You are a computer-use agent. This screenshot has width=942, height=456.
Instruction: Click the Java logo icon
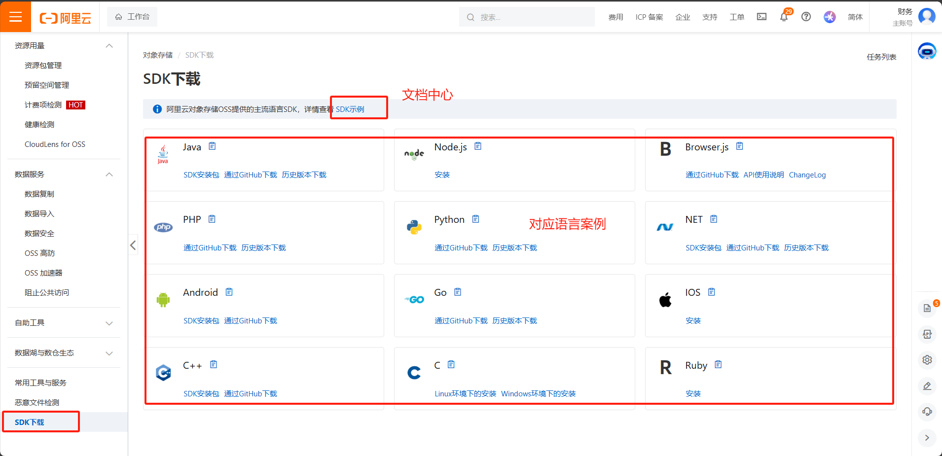(163, 154)
